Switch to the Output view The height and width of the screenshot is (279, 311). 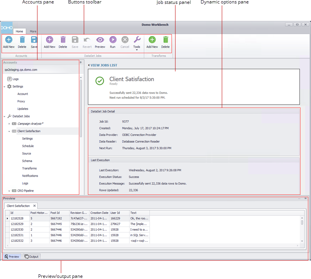pyautogui.click(x=31, y=256)
